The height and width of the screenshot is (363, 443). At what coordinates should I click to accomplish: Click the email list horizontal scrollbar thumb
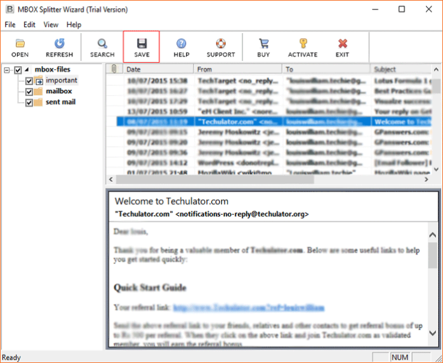(x=215, y=180)
